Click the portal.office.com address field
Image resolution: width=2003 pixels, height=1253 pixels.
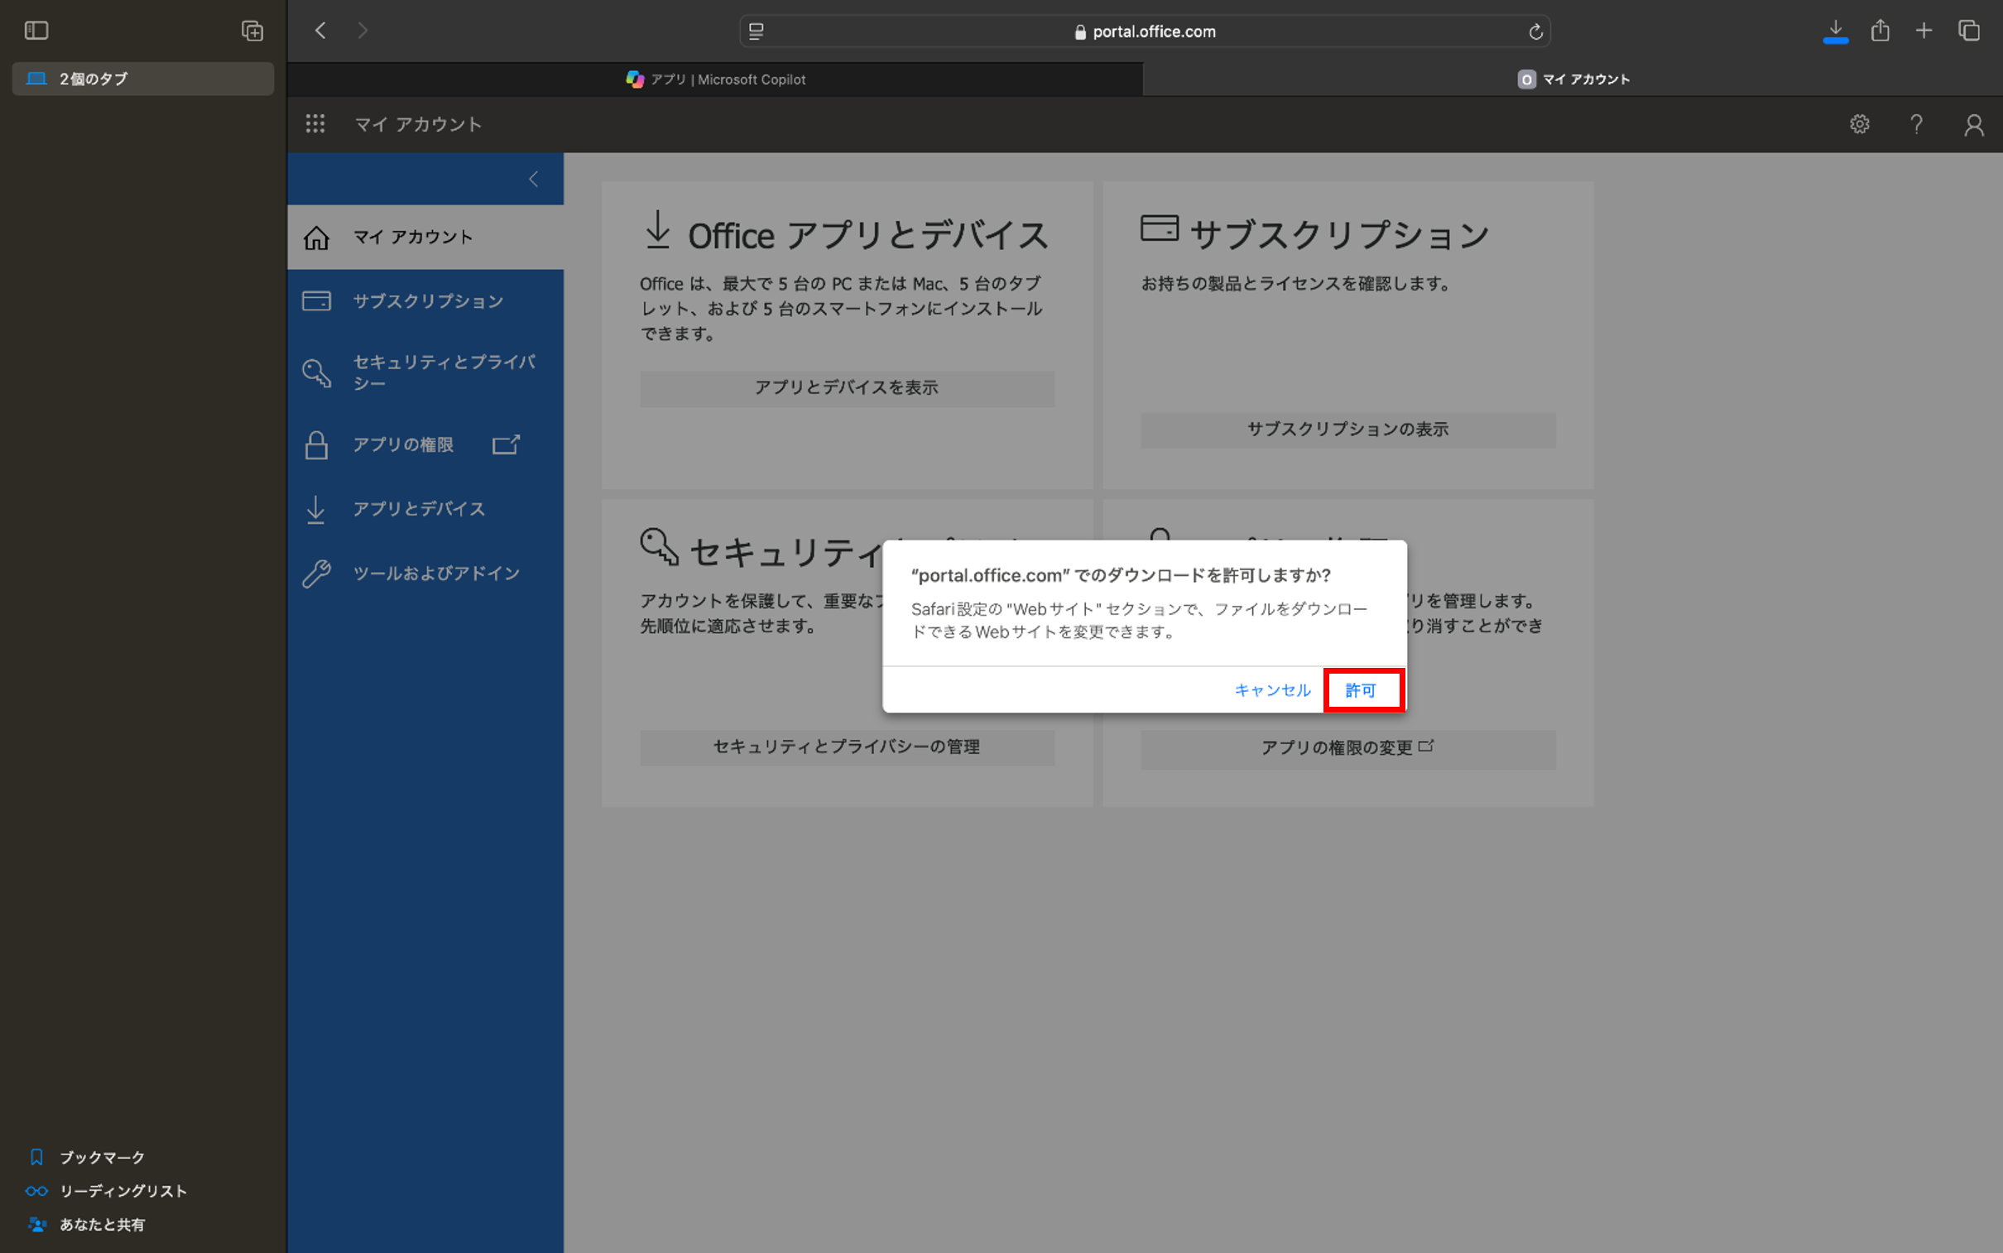[x=1145, y=31]
